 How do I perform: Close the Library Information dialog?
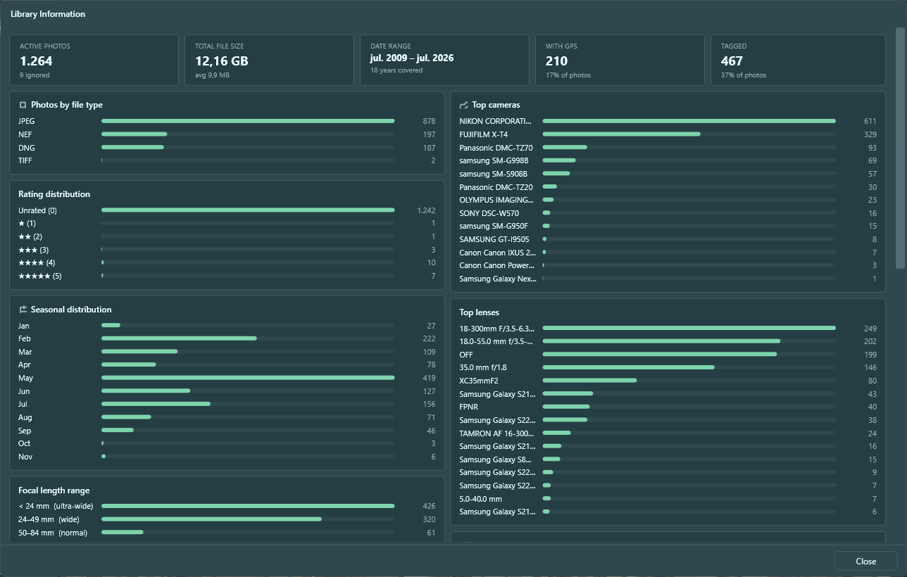click(x=865, y=561)
